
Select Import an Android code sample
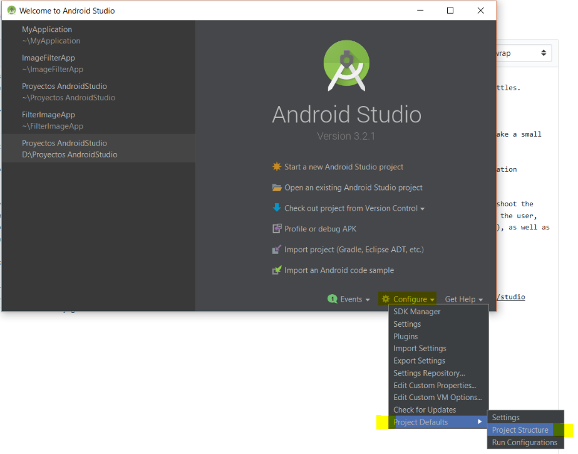pyautogui.click(x=339, y=270)
